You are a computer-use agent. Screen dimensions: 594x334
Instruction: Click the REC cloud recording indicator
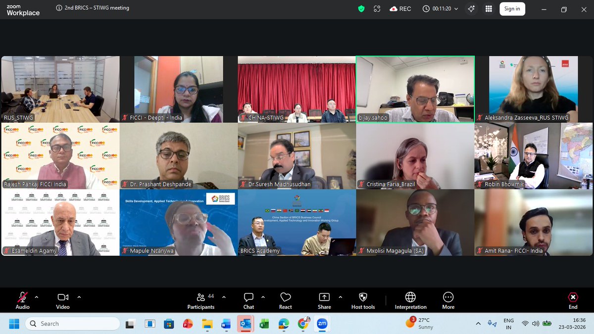tap(400, 8)
